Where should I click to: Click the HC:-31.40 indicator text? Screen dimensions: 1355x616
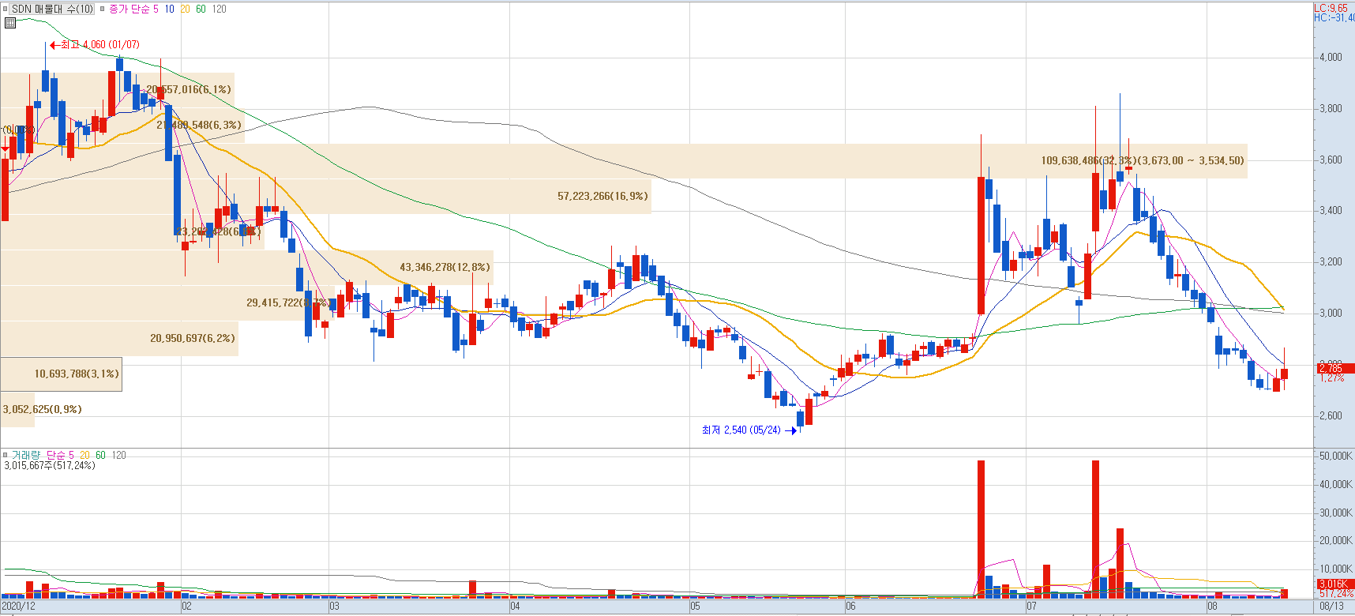pyautogui.click(x=1334, y=17)
